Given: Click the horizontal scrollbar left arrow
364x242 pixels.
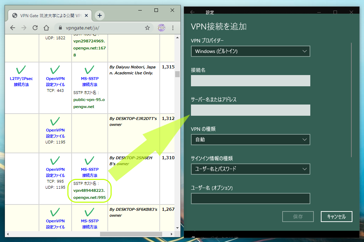Looking at the screenshot, I should [x=8, y=234].
